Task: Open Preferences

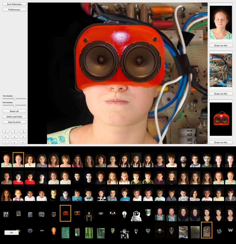Action: pos(14,10)
